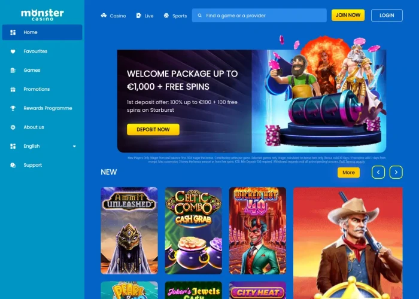Go back with the left chevron
Screen dimensions: 419x299
[x=378, y=172]
